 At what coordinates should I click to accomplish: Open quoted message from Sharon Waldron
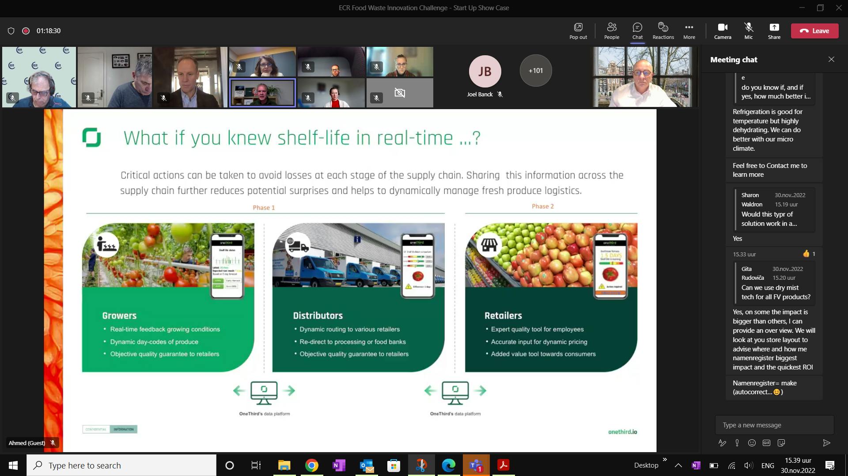(775, 209)
